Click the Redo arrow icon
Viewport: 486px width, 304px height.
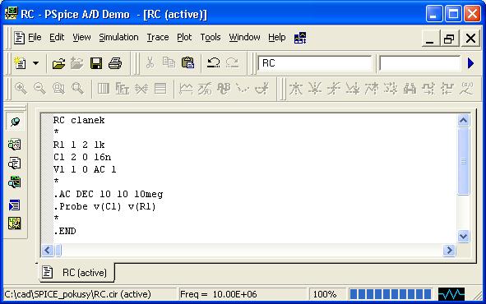[232, 62]
